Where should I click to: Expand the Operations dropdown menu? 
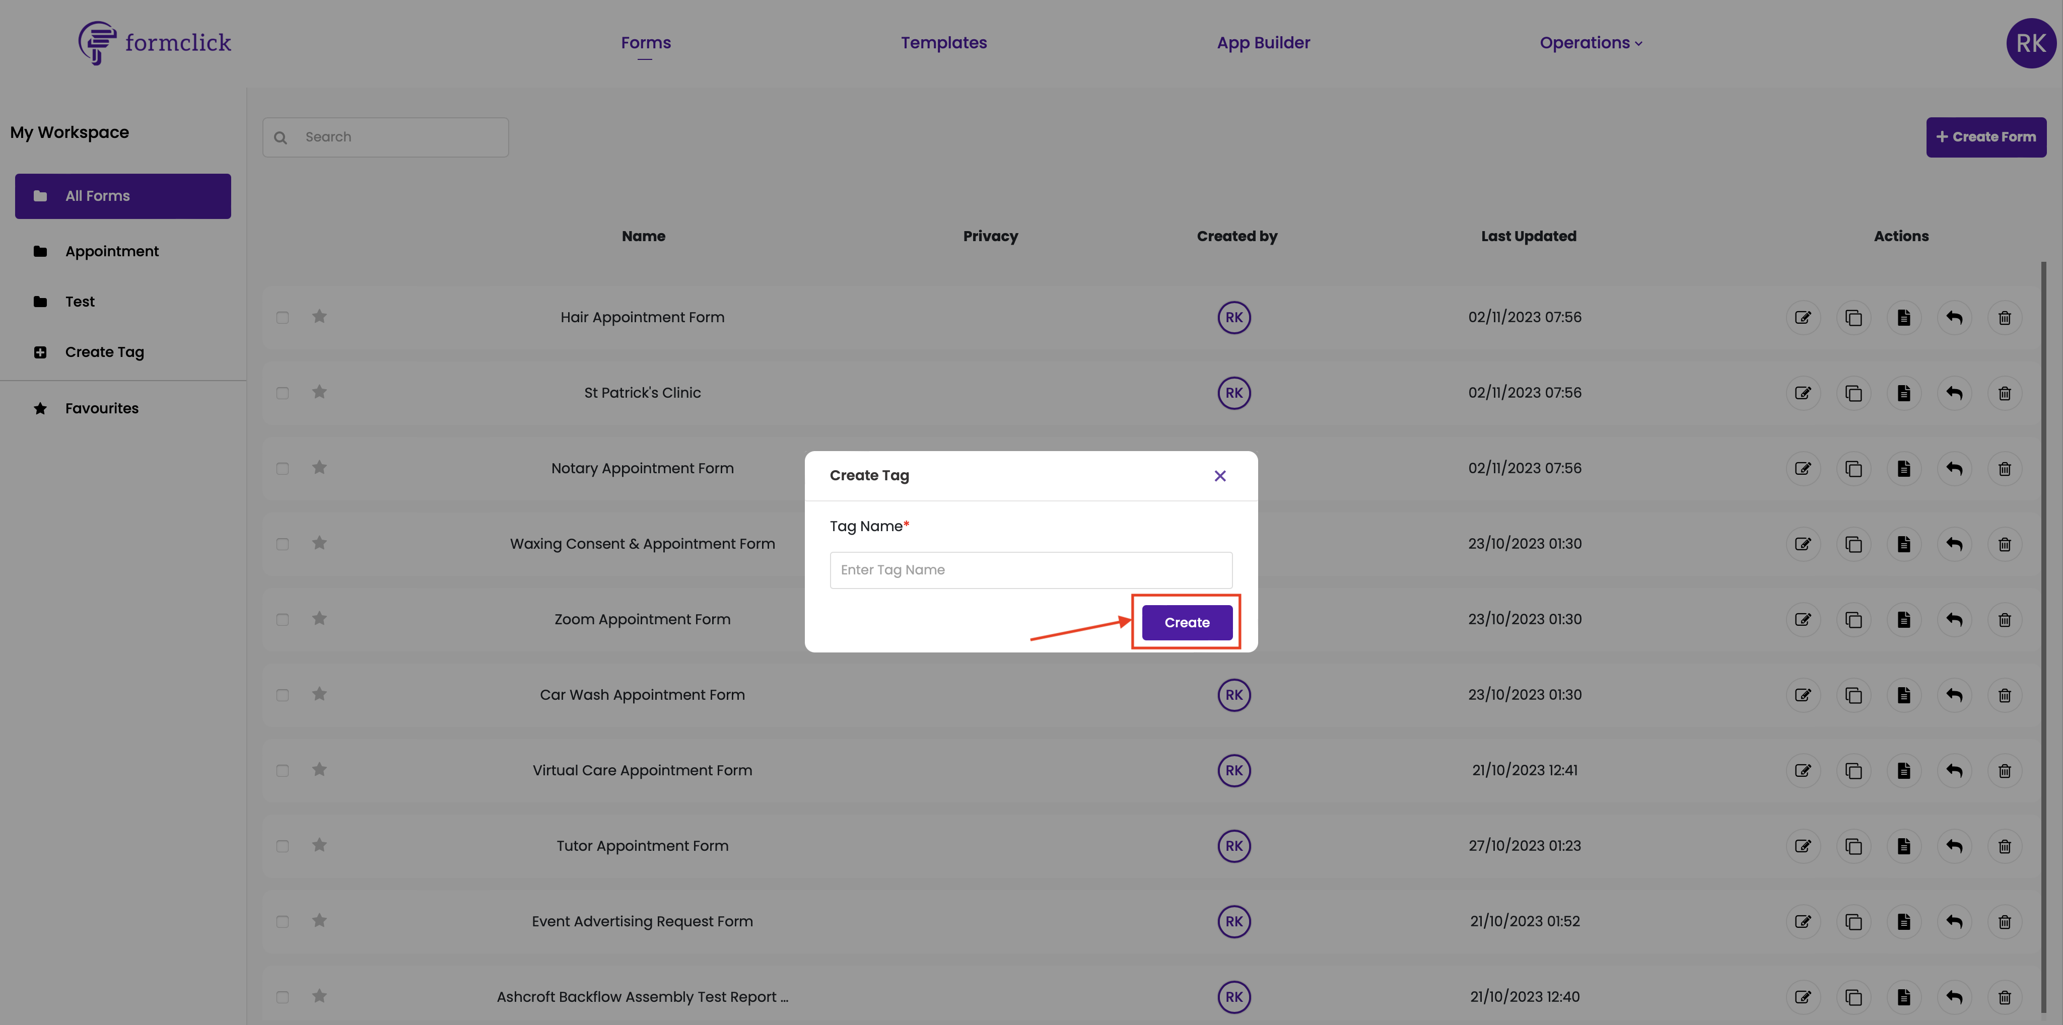[1591, 43]
